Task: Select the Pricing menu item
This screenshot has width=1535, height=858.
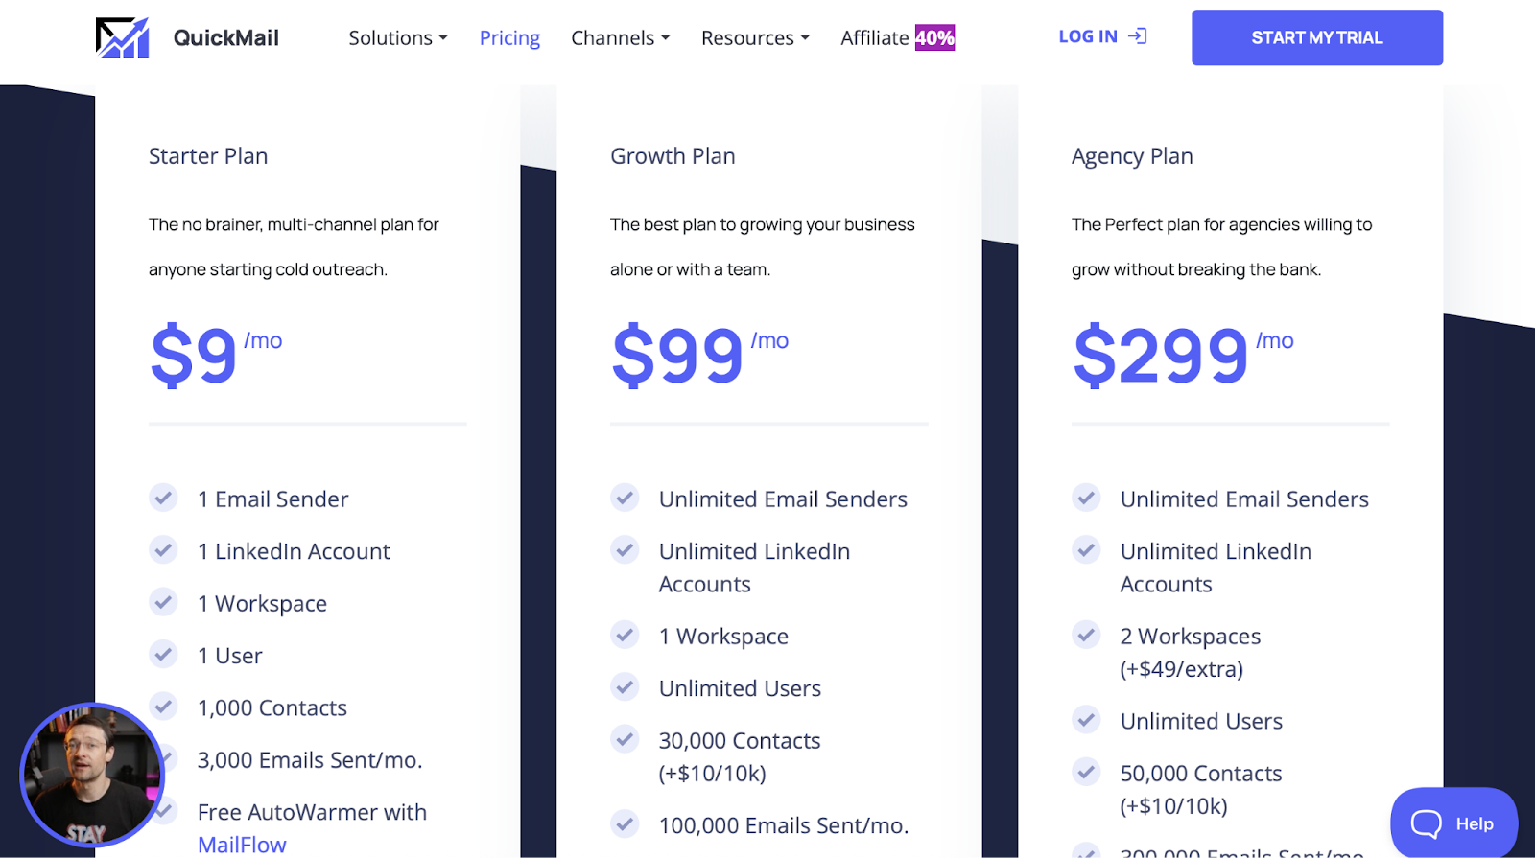Action: [509, 37]
